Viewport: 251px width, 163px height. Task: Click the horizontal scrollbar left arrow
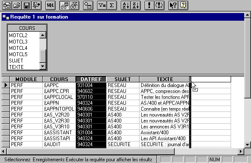click(x=3, y=151)
